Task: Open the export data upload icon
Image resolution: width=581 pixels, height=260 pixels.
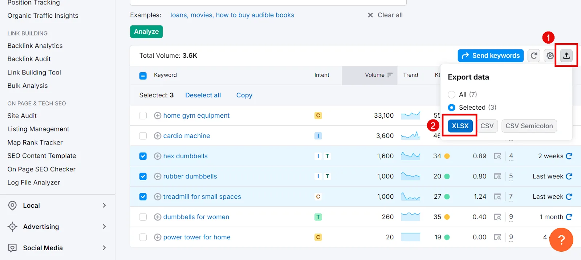Action: (566, 56)
